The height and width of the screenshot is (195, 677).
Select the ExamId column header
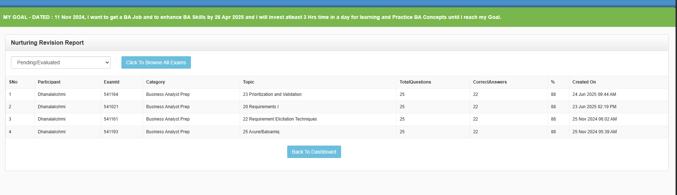112,82
